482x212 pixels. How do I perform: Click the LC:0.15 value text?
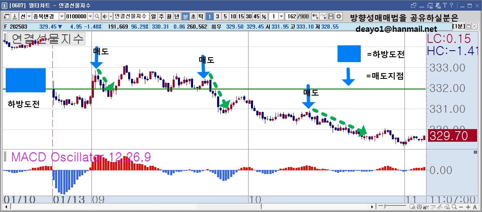[x=449, y=39]
